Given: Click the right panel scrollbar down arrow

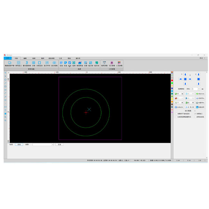Looking at the screenshot, I should click(207, 158).
